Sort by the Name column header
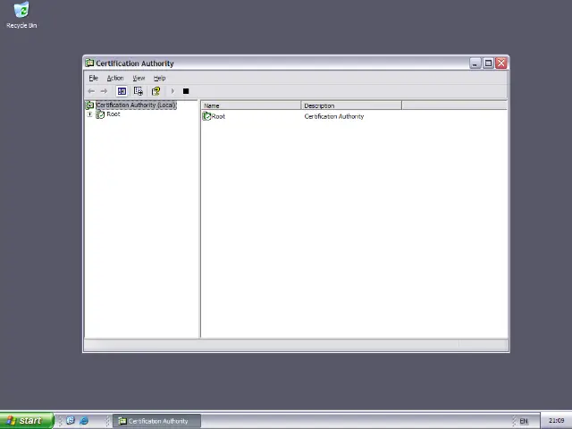 pos(251,105)
